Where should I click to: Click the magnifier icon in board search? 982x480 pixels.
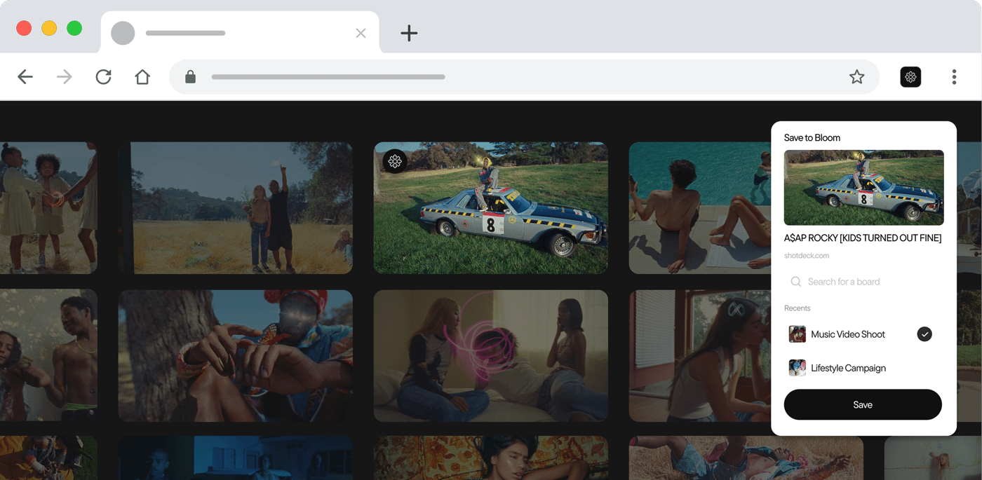point(796,282)
